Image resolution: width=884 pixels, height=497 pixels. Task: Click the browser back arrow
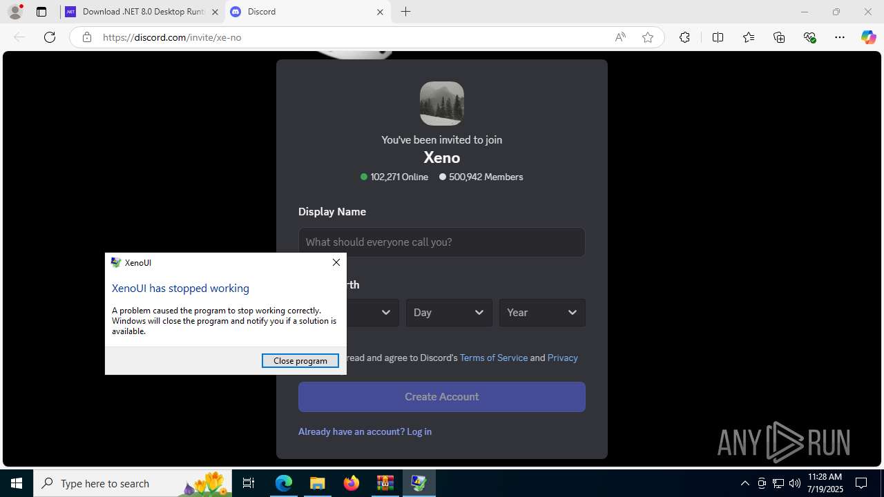(19, 37)
